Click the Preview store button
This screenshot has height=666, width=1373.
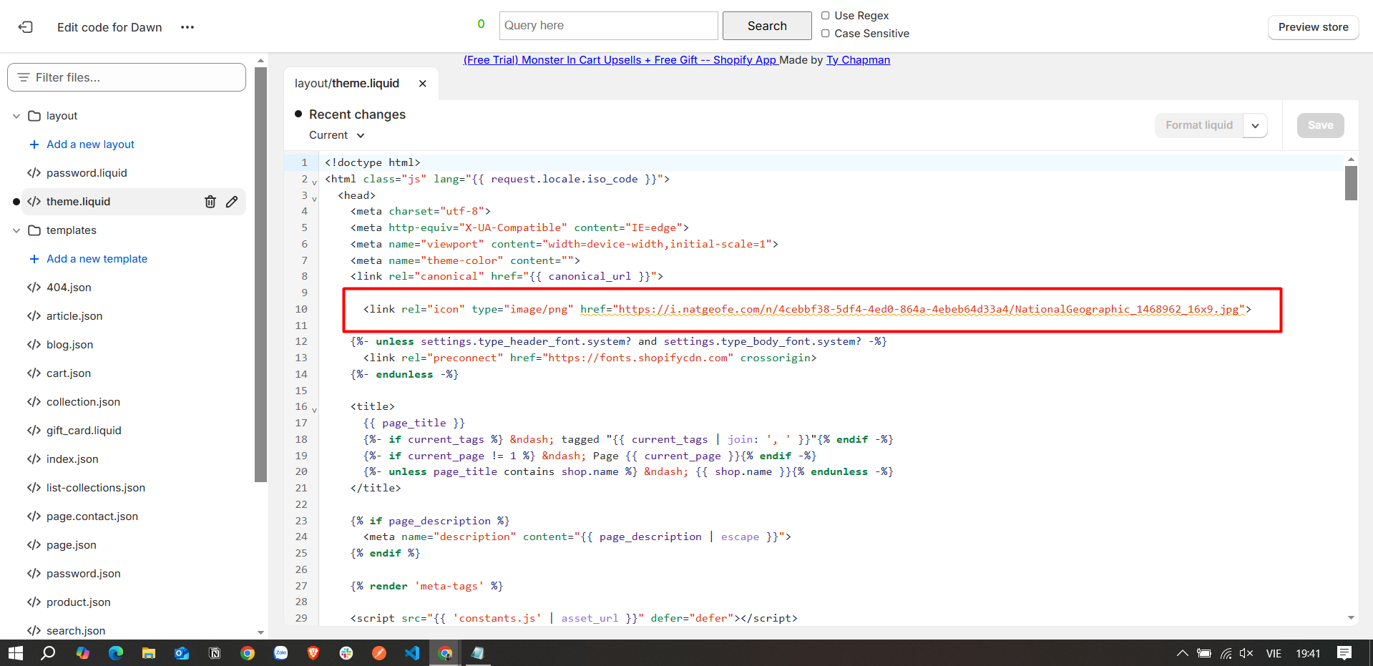pos(1313,27)
